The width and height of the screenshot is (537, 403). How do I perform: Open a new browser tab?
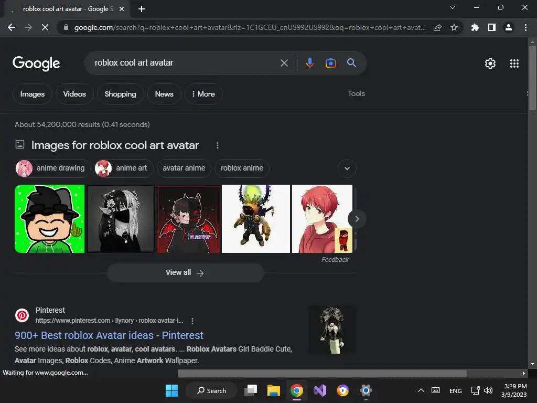click(x=142, y=9)
